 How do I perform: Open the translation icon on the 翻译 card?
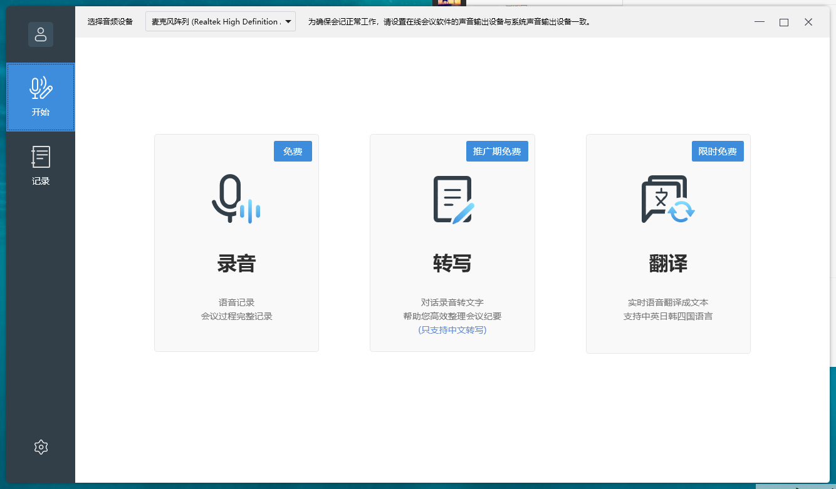(666, 200)
